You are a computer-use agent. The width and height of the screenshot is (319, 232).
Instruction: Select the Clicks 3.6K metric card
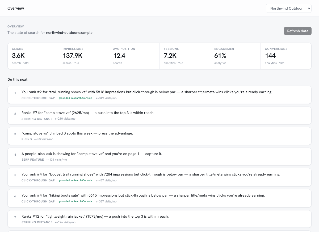point(33,56)
